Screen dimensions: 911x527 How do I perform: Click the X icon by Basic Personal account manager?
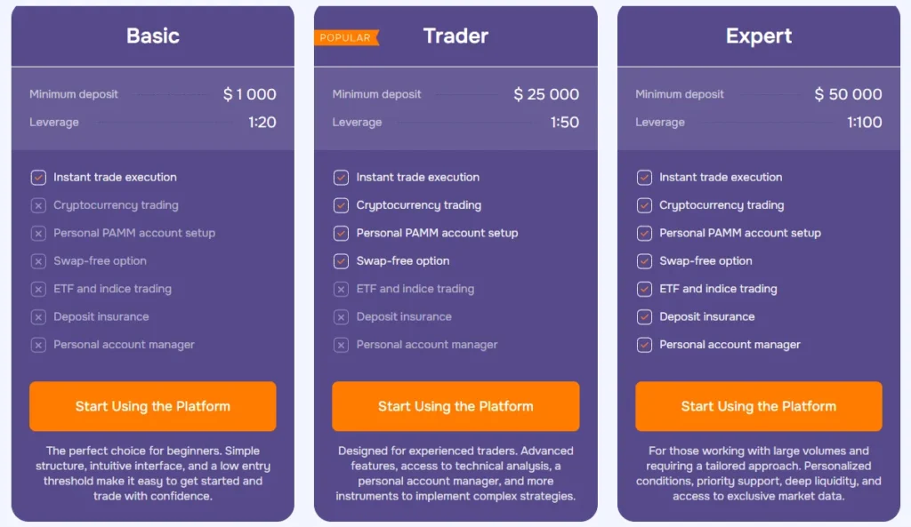(x=38, y=345)
